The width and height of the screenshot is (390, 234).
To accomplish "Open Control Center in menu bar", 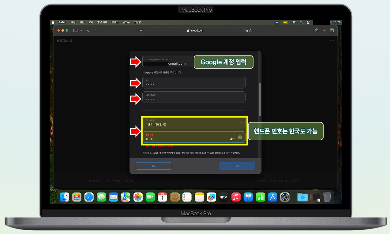I will [308, 22].
